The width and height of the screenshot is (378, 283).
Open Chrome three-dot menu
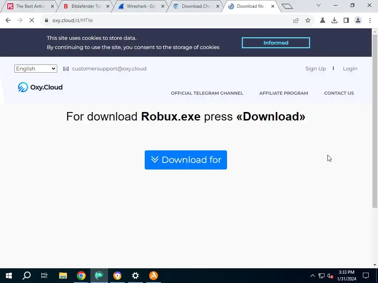pos(370,21)
